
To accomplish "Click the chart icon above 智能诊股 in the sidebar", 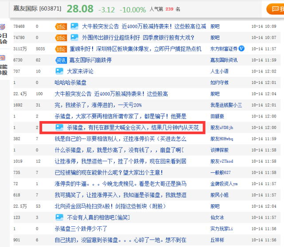I will (3, 58).
